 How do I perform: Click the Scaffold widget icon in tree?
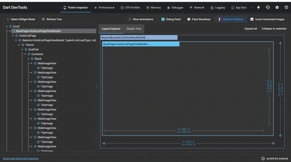point(26,50)
